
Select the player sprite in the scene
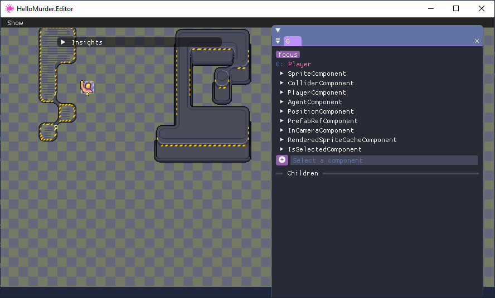[87, 87]
